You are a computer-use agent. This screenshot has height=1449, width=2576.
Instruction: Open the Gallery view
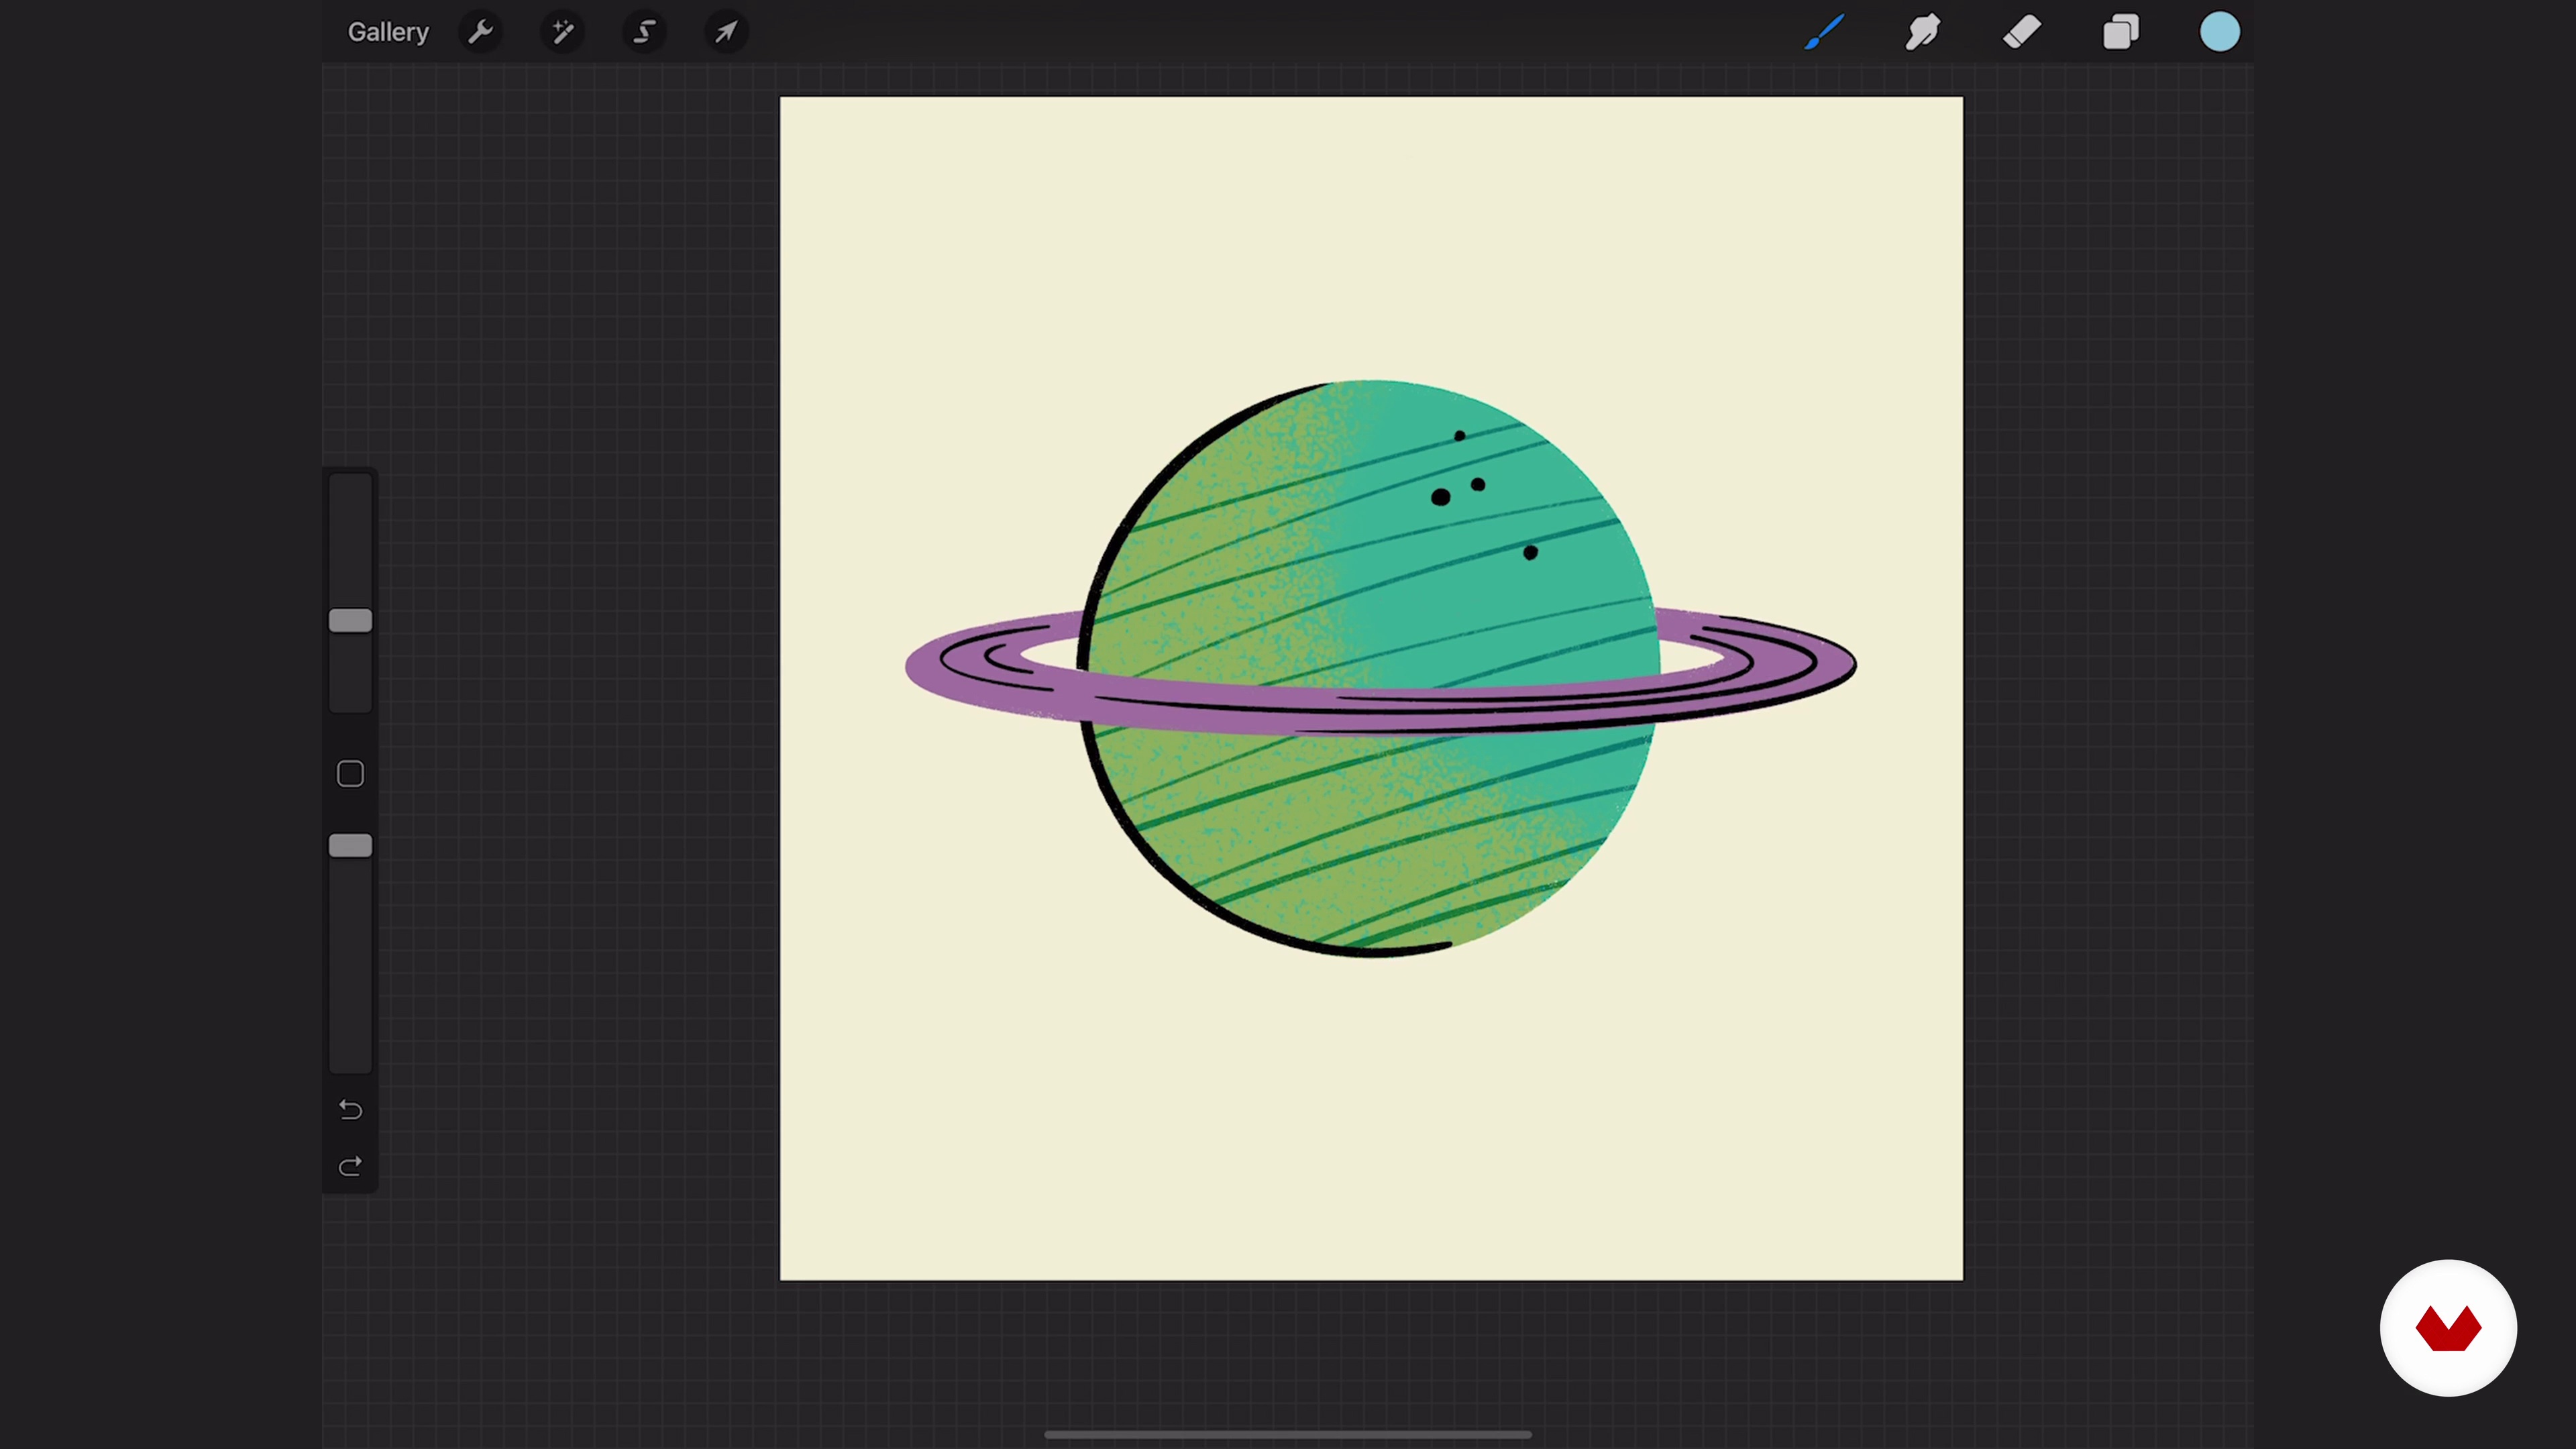[x=388, y=32]
